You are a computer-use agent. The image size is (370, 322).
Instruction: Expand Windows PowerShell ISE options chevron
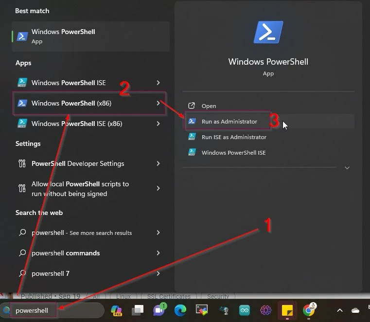[158, 83]
